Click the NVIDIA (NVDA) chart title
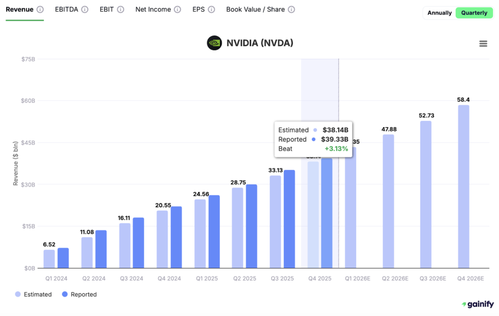This screenshot has width=499, height=316. tap(260, 43)
